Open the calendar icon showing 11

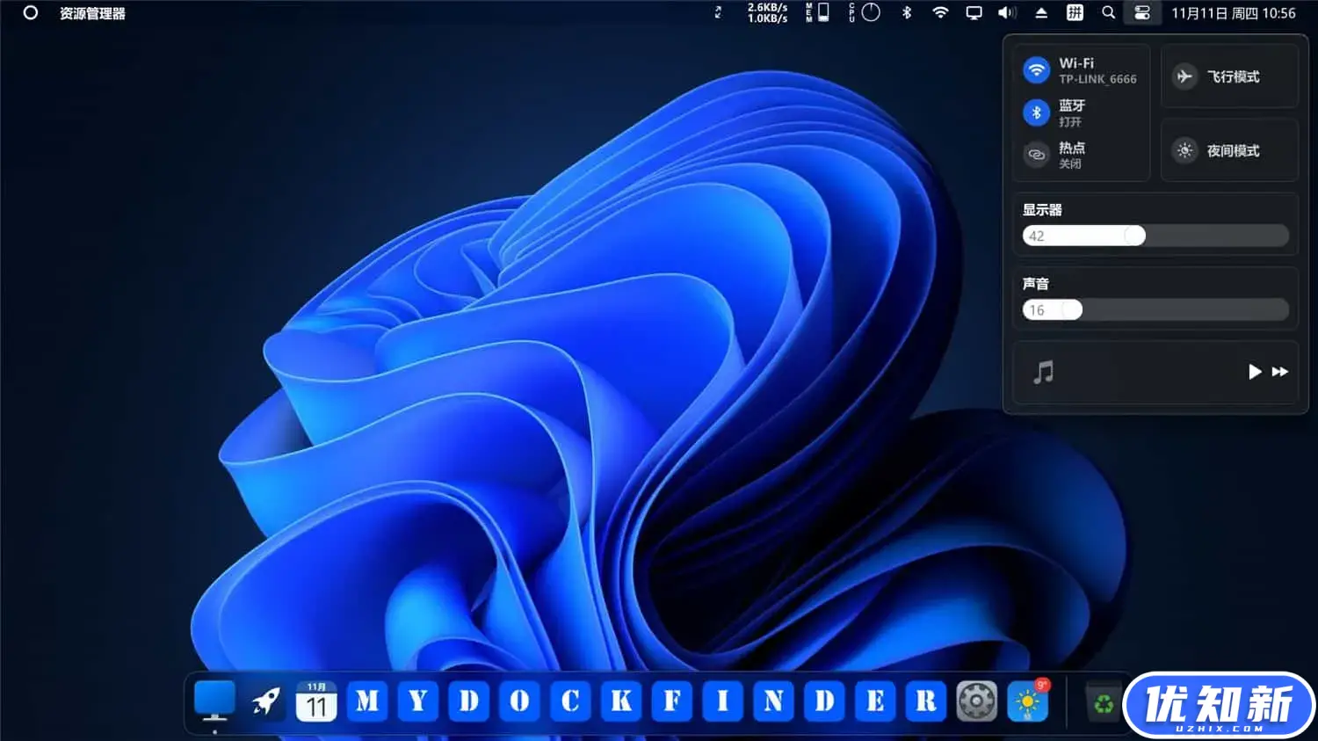316,701
